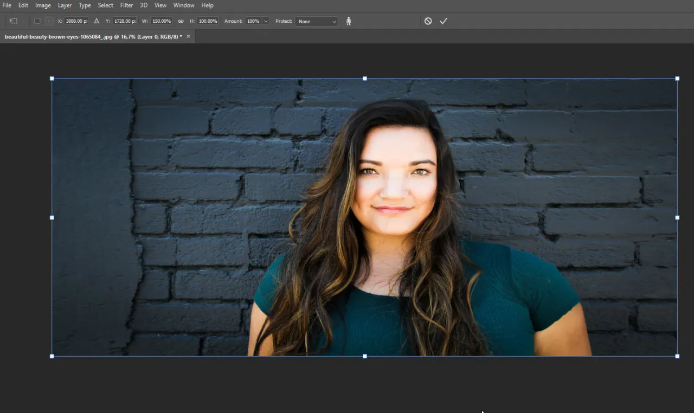Select the top-left transform handle

click(x=52, y=78)
